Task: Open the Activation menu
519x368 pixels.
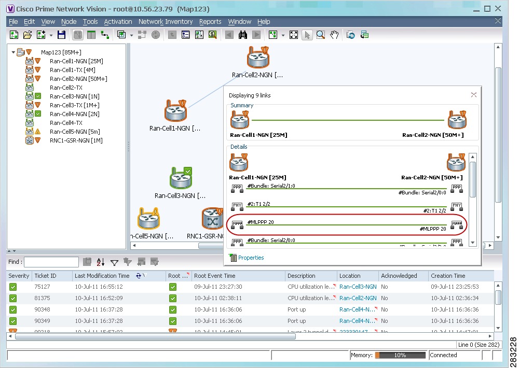Action: click(118, 21)
